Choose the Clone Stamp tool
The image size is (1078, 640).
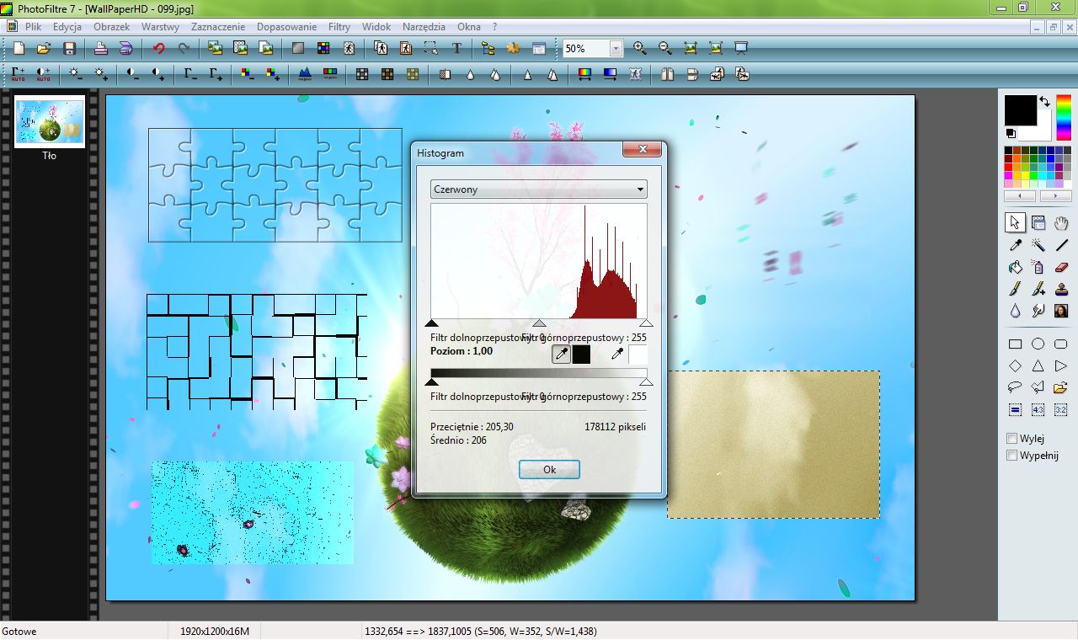click(1061, 289)
